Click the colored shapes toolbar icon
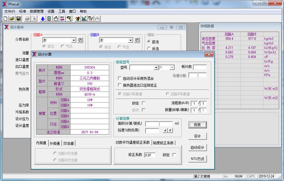284x181 pixels. (x=78, y=18)
